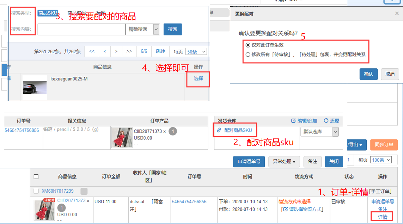Open the 异常处理 dropdown button

tap(284, 162)
